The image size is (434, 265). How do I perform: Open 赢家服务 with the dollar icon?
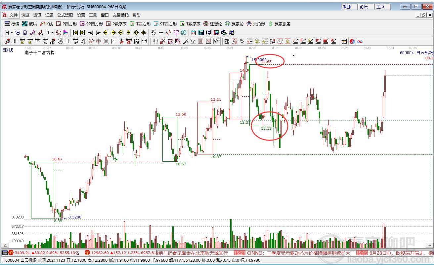pyautogui.click(x=280, y=24)
